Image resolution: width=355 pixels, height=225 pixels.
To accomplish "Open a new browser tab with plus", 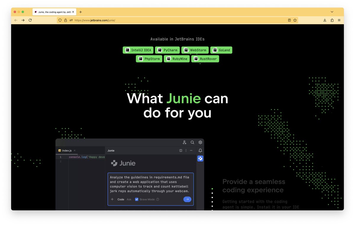I will pos(80,12).
